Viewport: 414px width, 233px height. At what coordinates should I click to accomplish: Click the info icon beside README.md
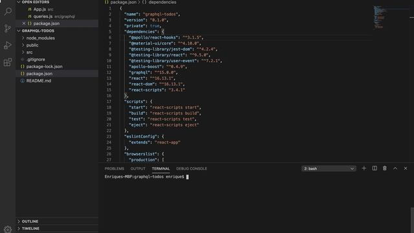pyautogui.click(x=23, y=81)
